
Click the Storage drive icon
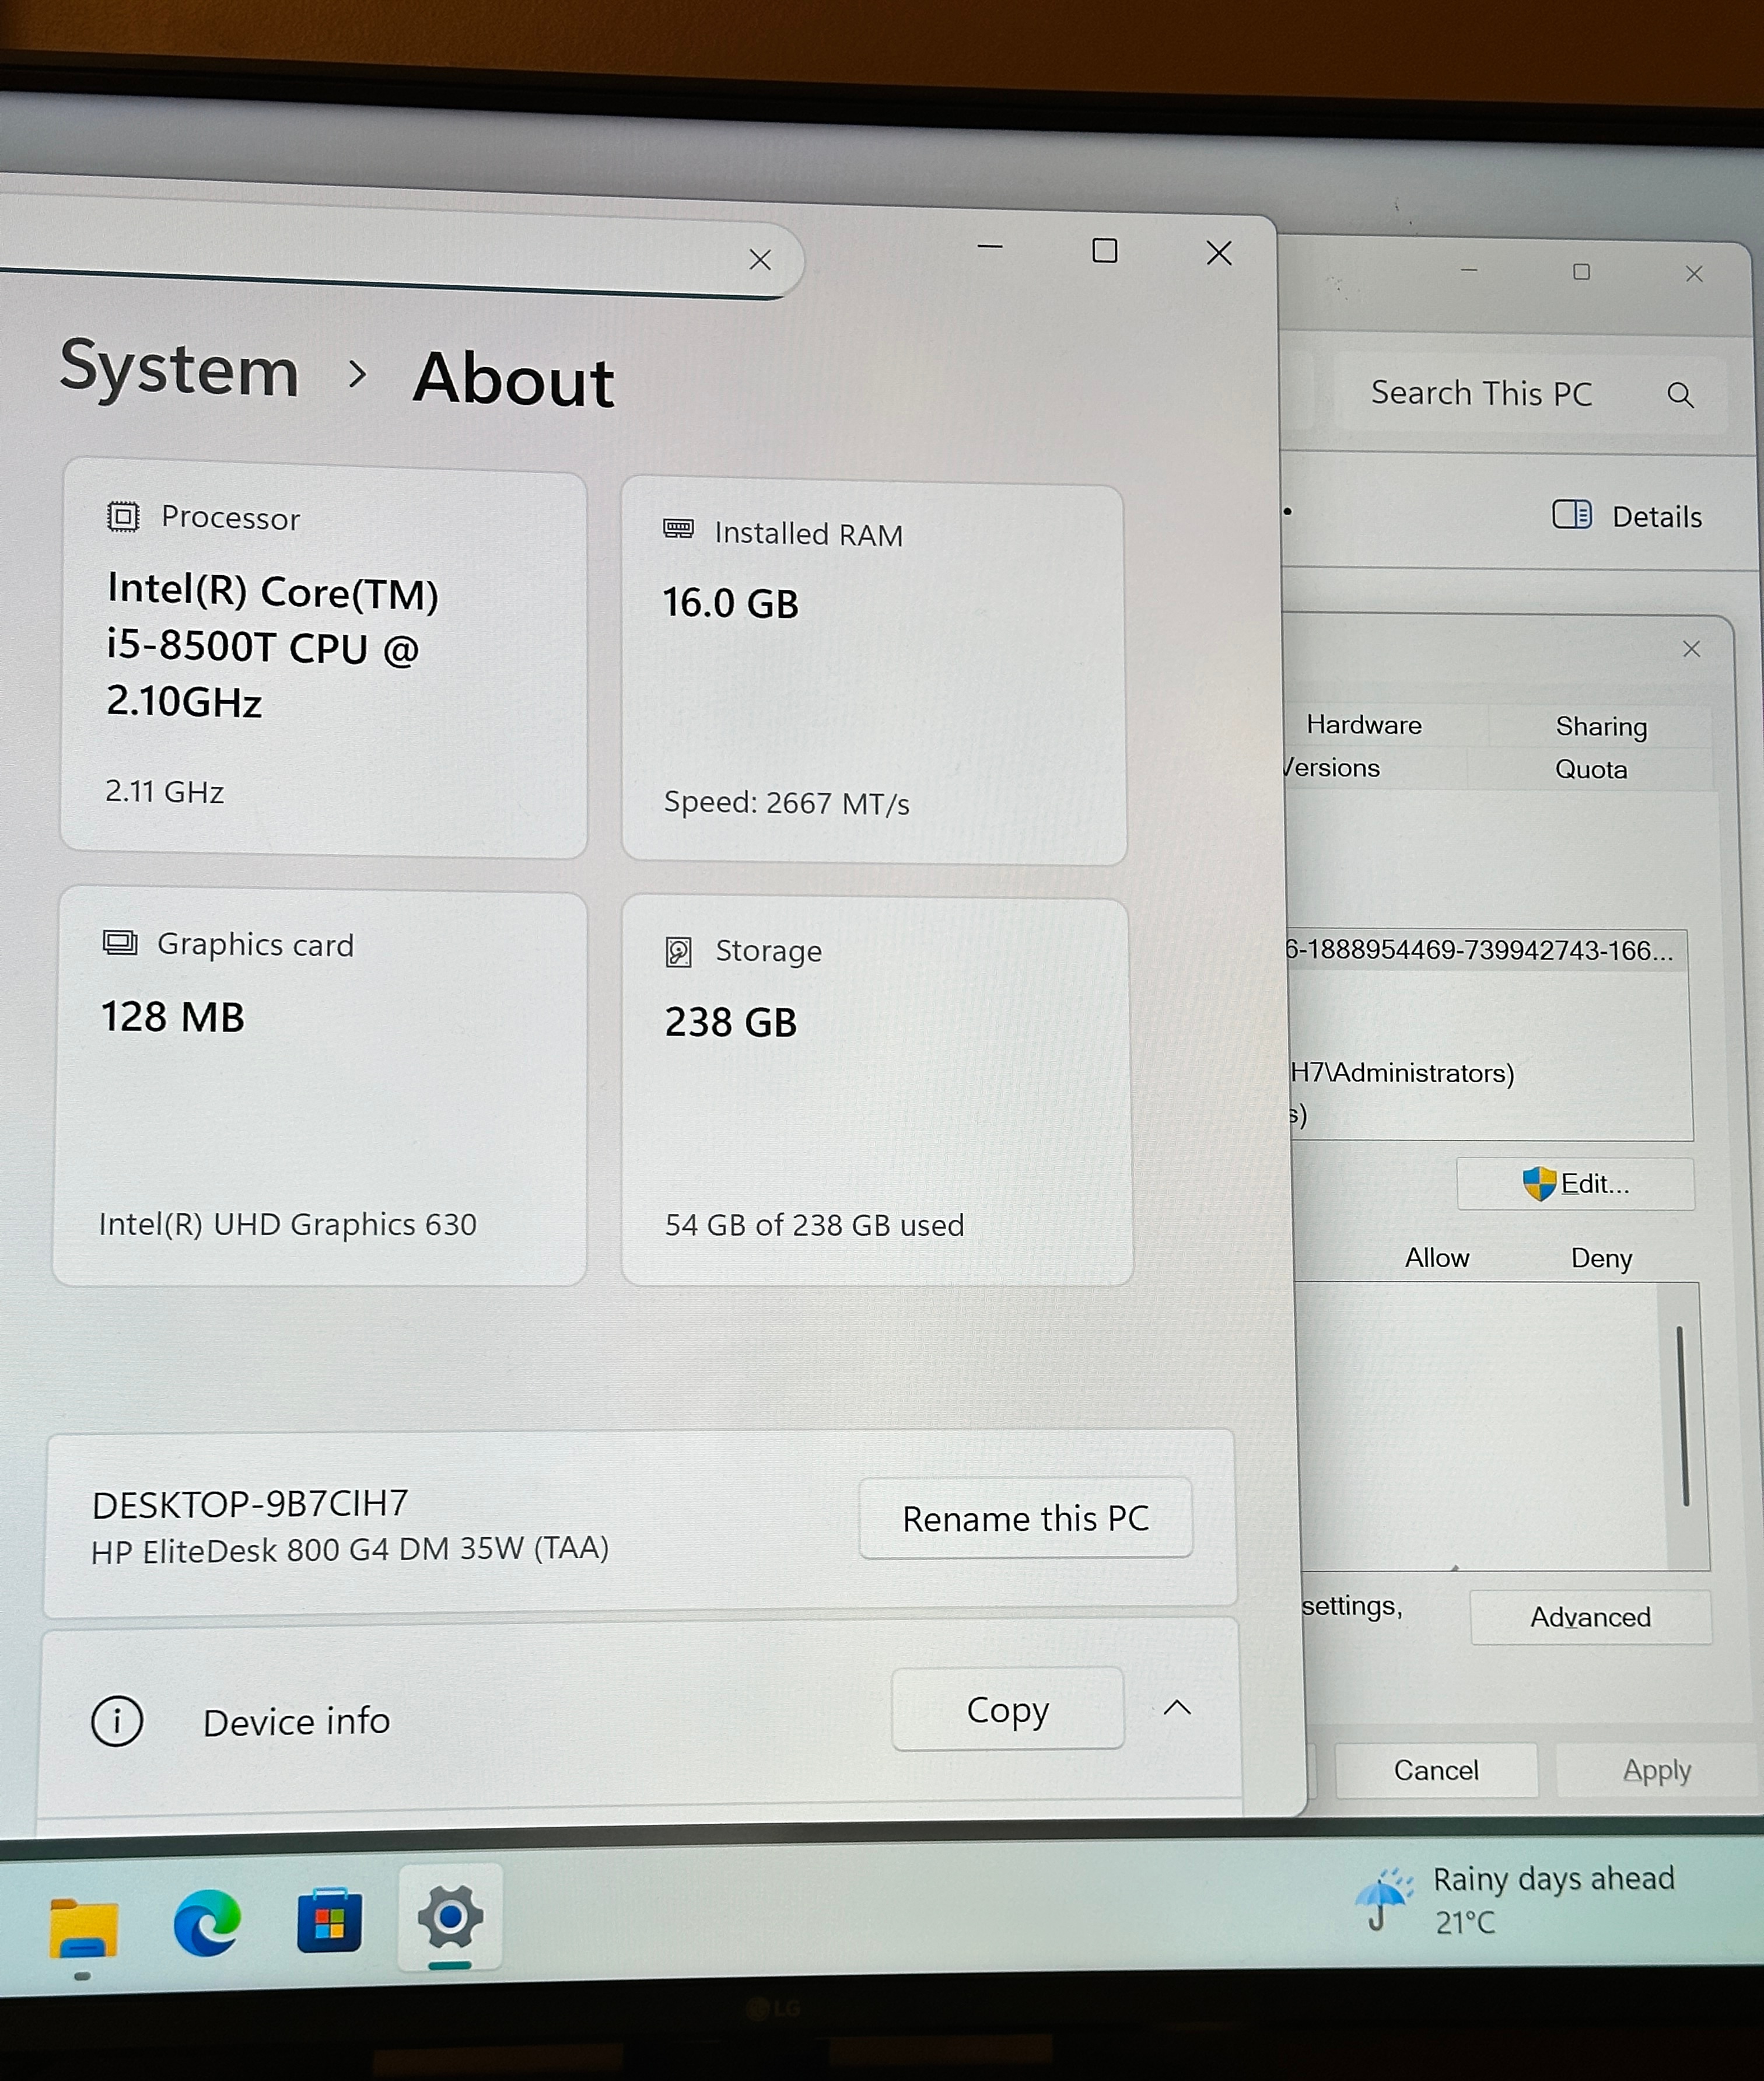pos(678,951)
